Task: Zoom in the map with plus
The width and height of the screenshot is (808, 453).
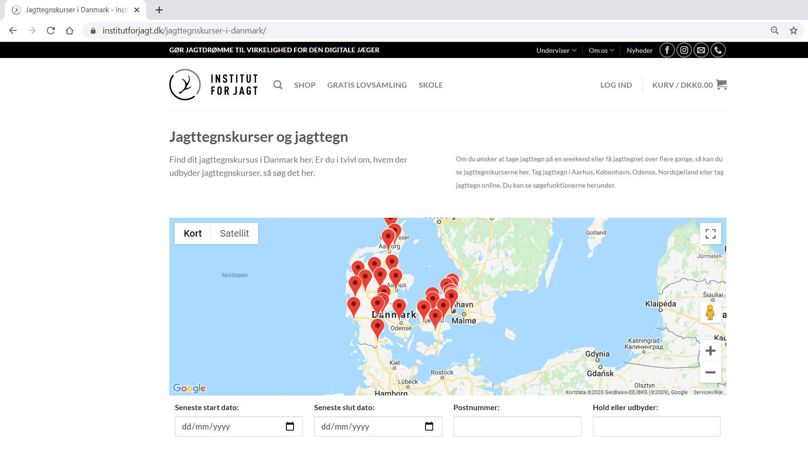Action: (x=710, y=351)
